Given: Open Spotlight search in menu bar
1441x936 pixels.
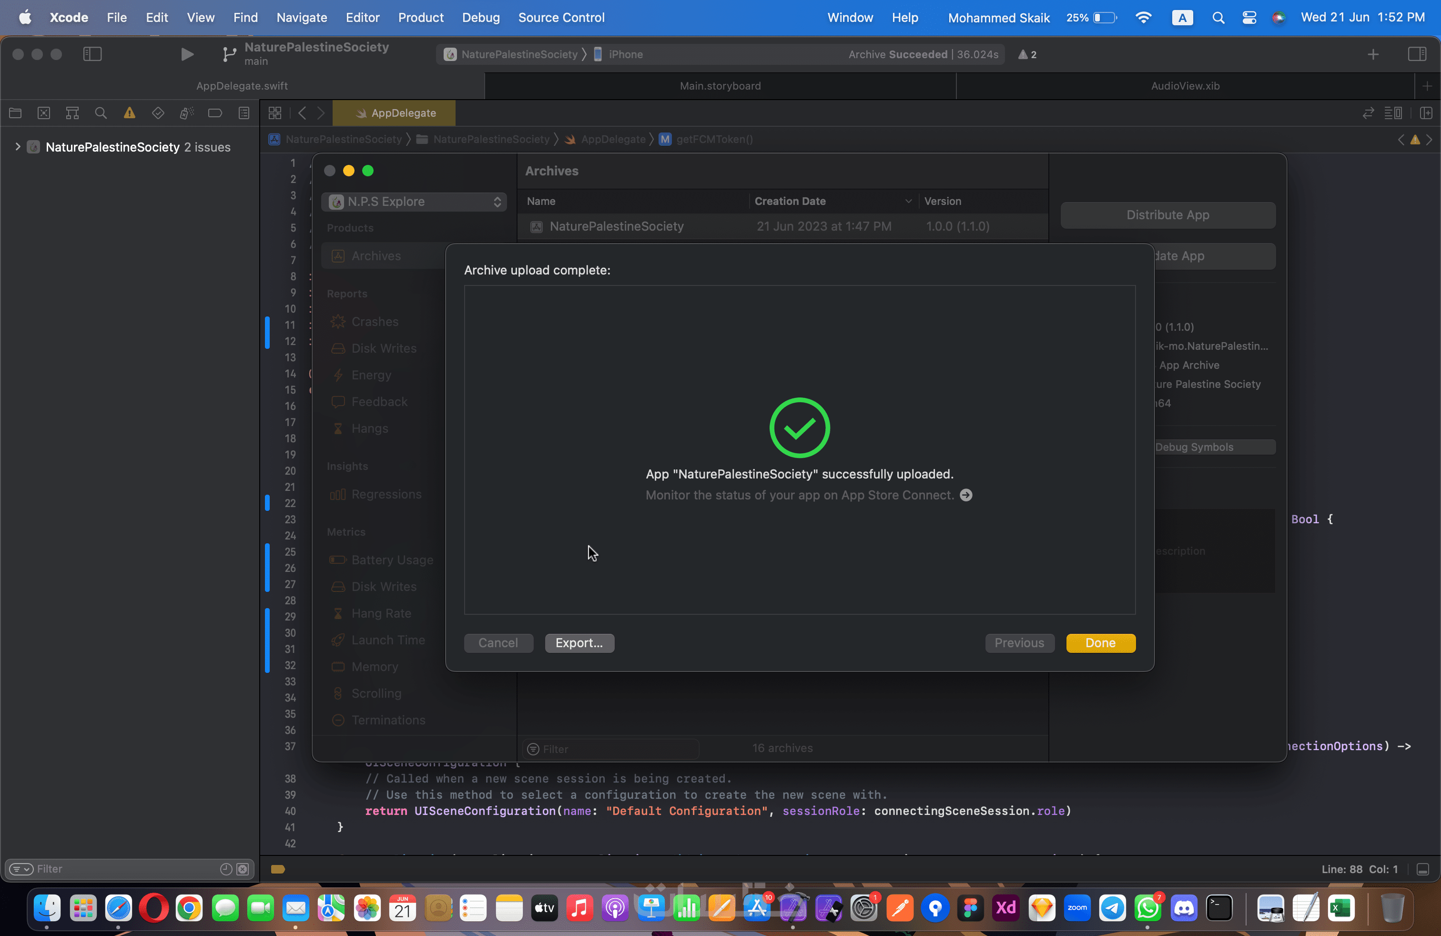Looking at the screenshot, I should 1218,18.
